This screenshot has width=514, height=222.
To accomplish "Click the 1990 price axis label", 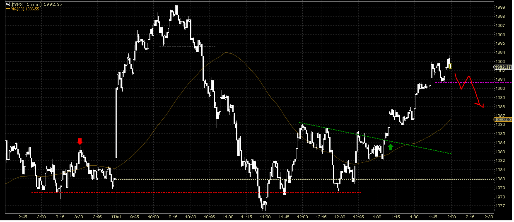I will pos(500,89).
